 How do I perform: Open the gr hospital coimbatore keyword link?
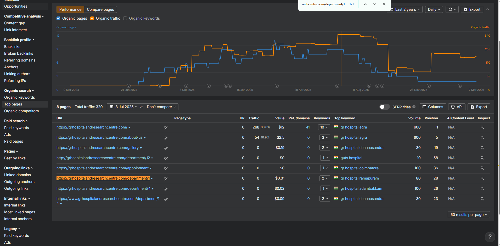pyautogui.click(x=359, y=168)
